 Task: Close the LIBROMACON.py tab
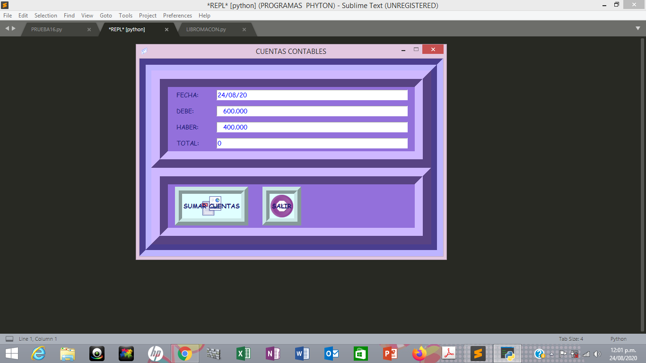244,29
